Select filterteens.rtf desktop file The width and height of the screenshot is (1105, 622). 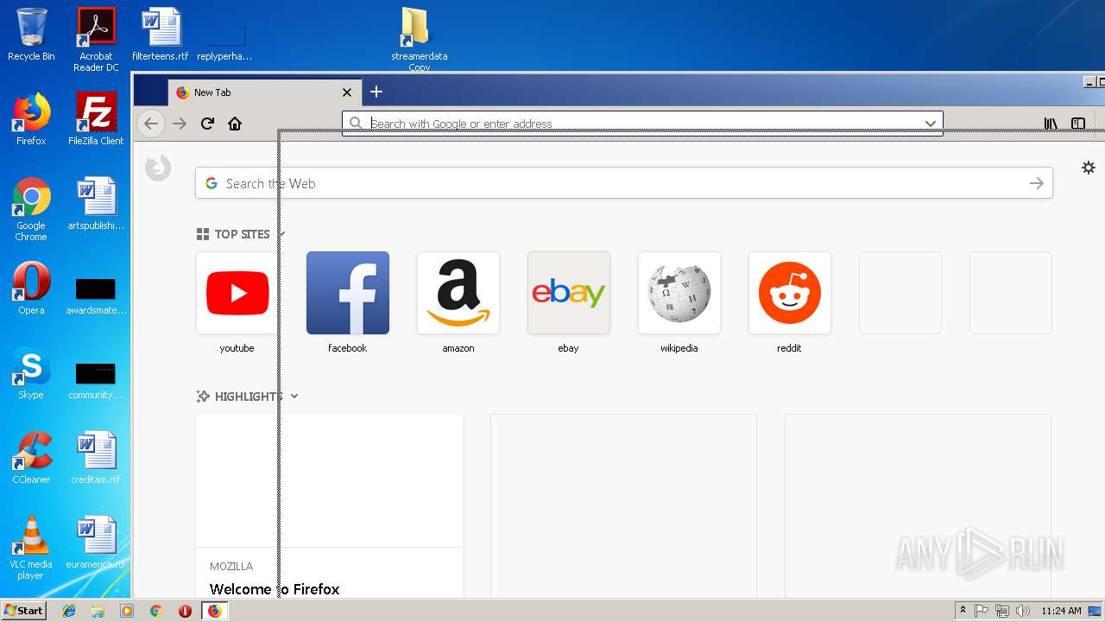161,35
